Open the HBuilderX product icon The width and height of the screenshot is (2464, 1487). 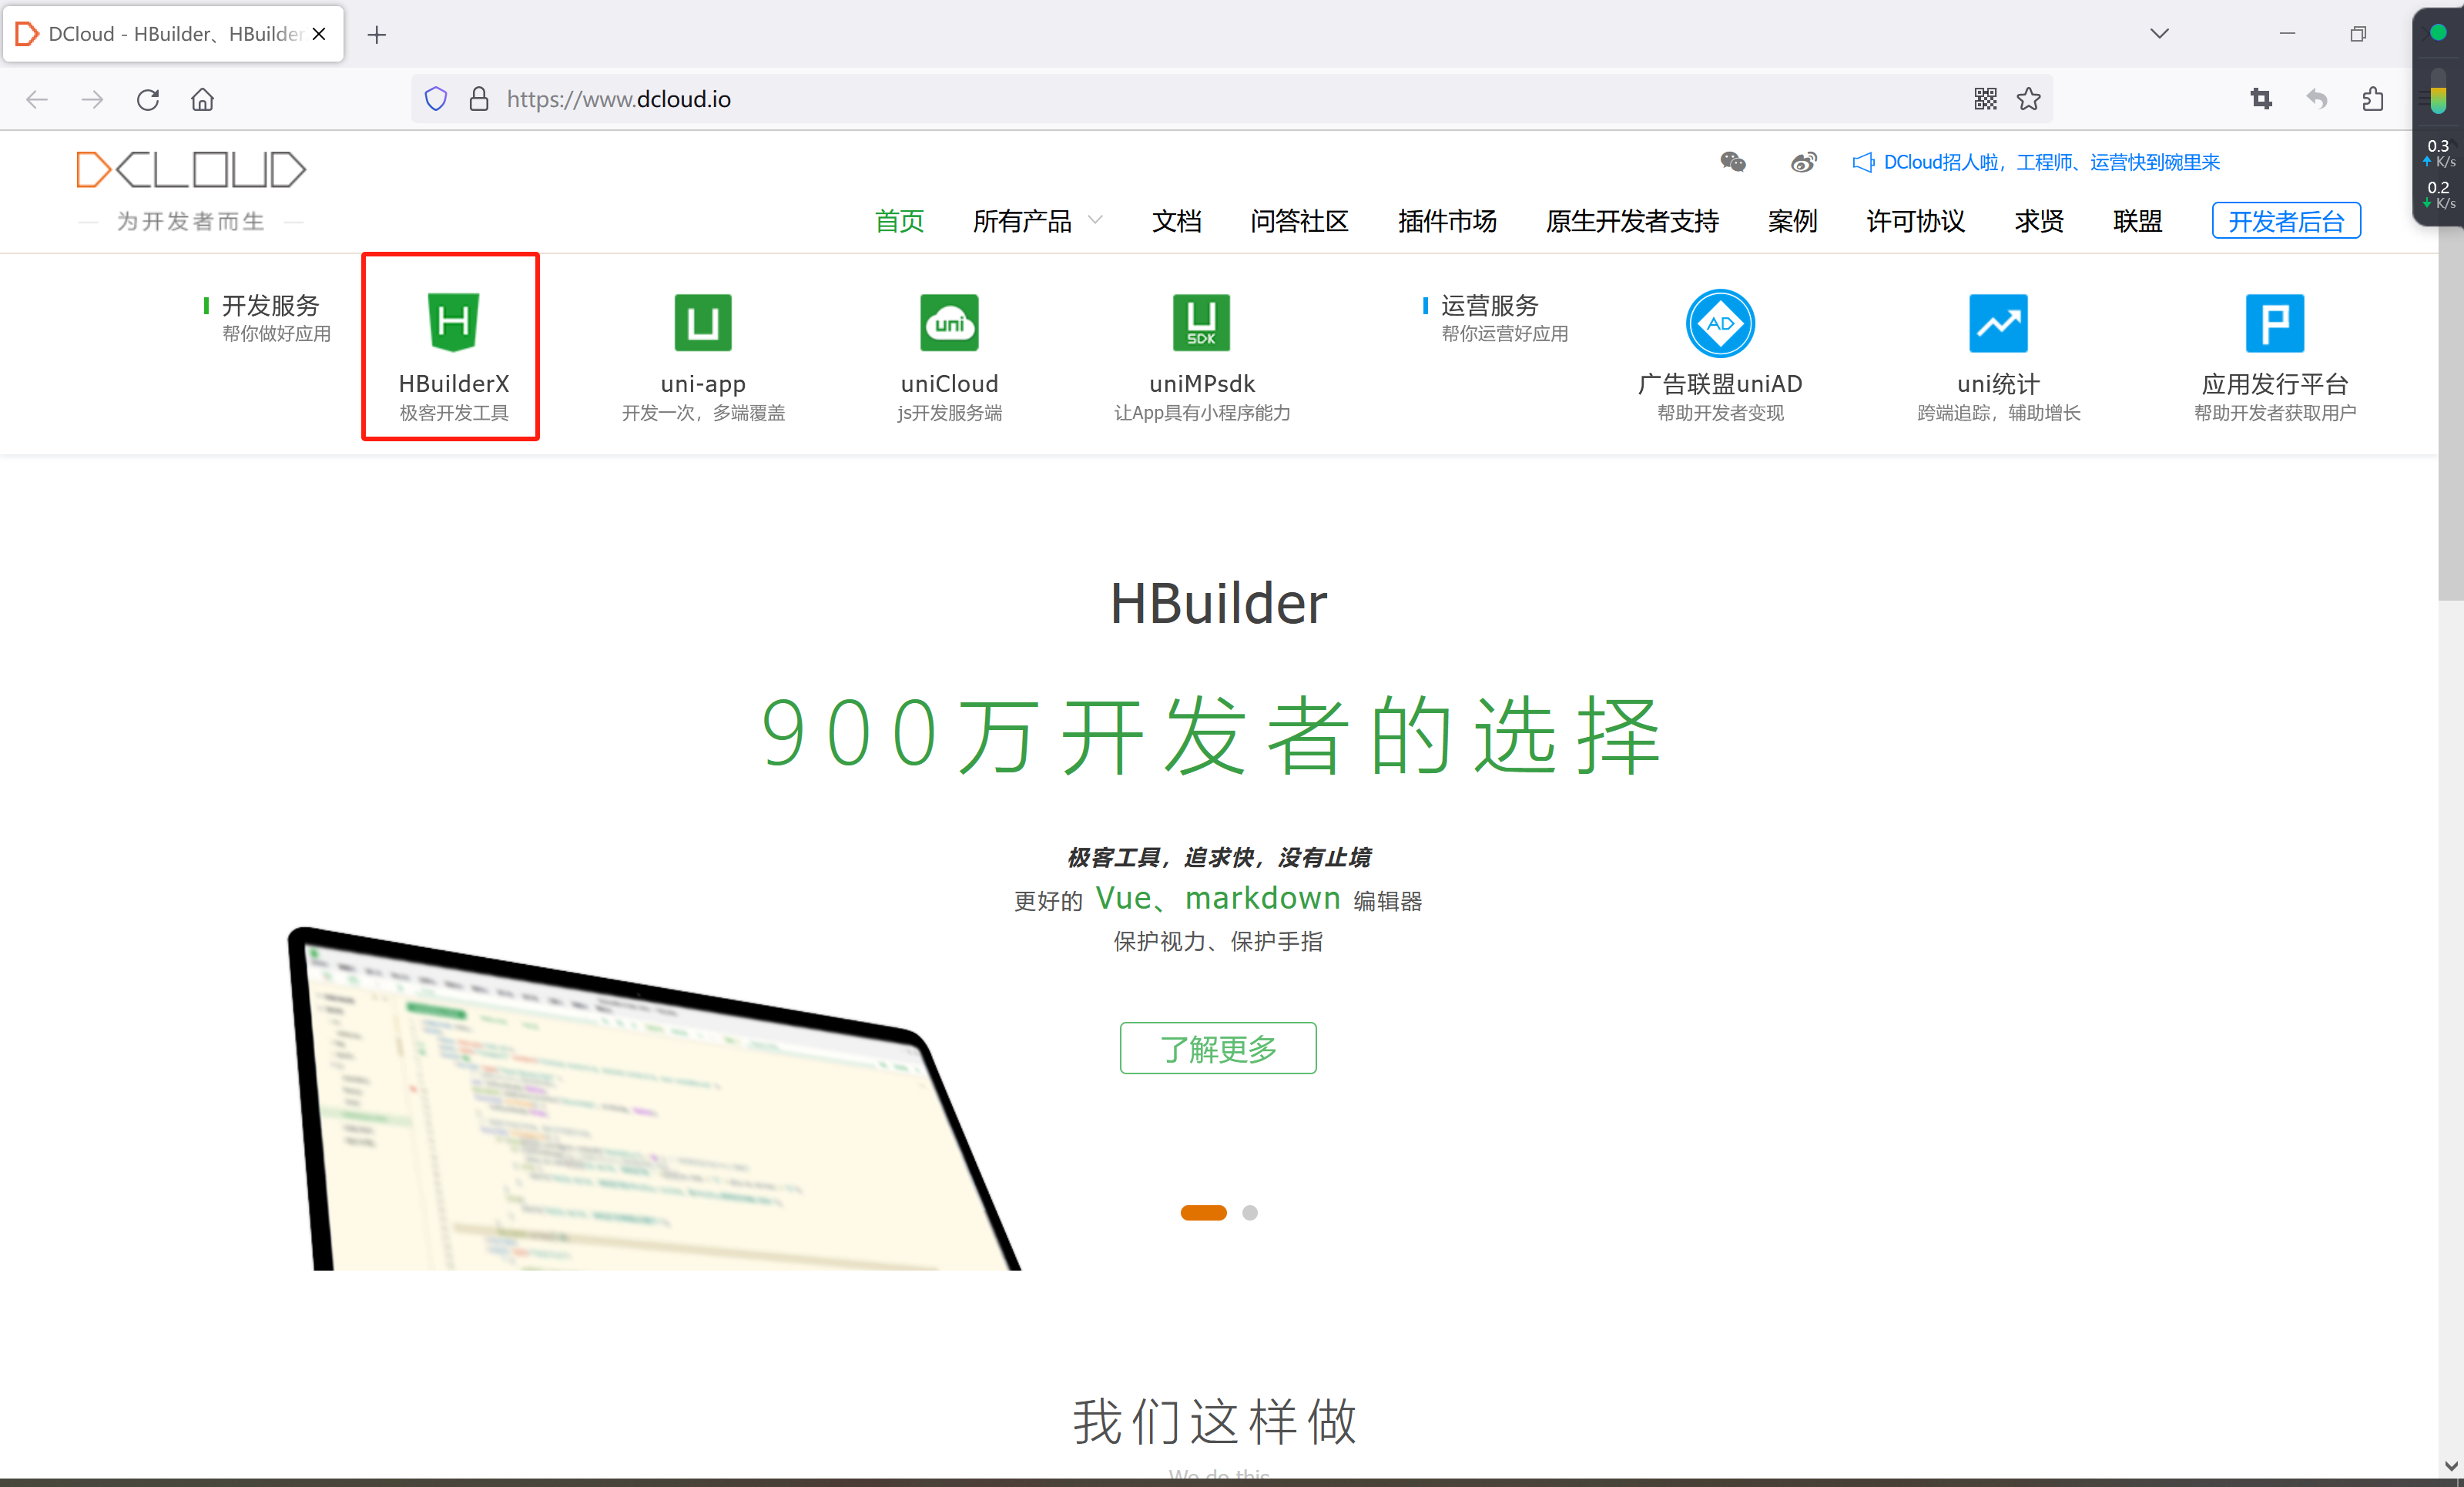click(x=453, y=322)
